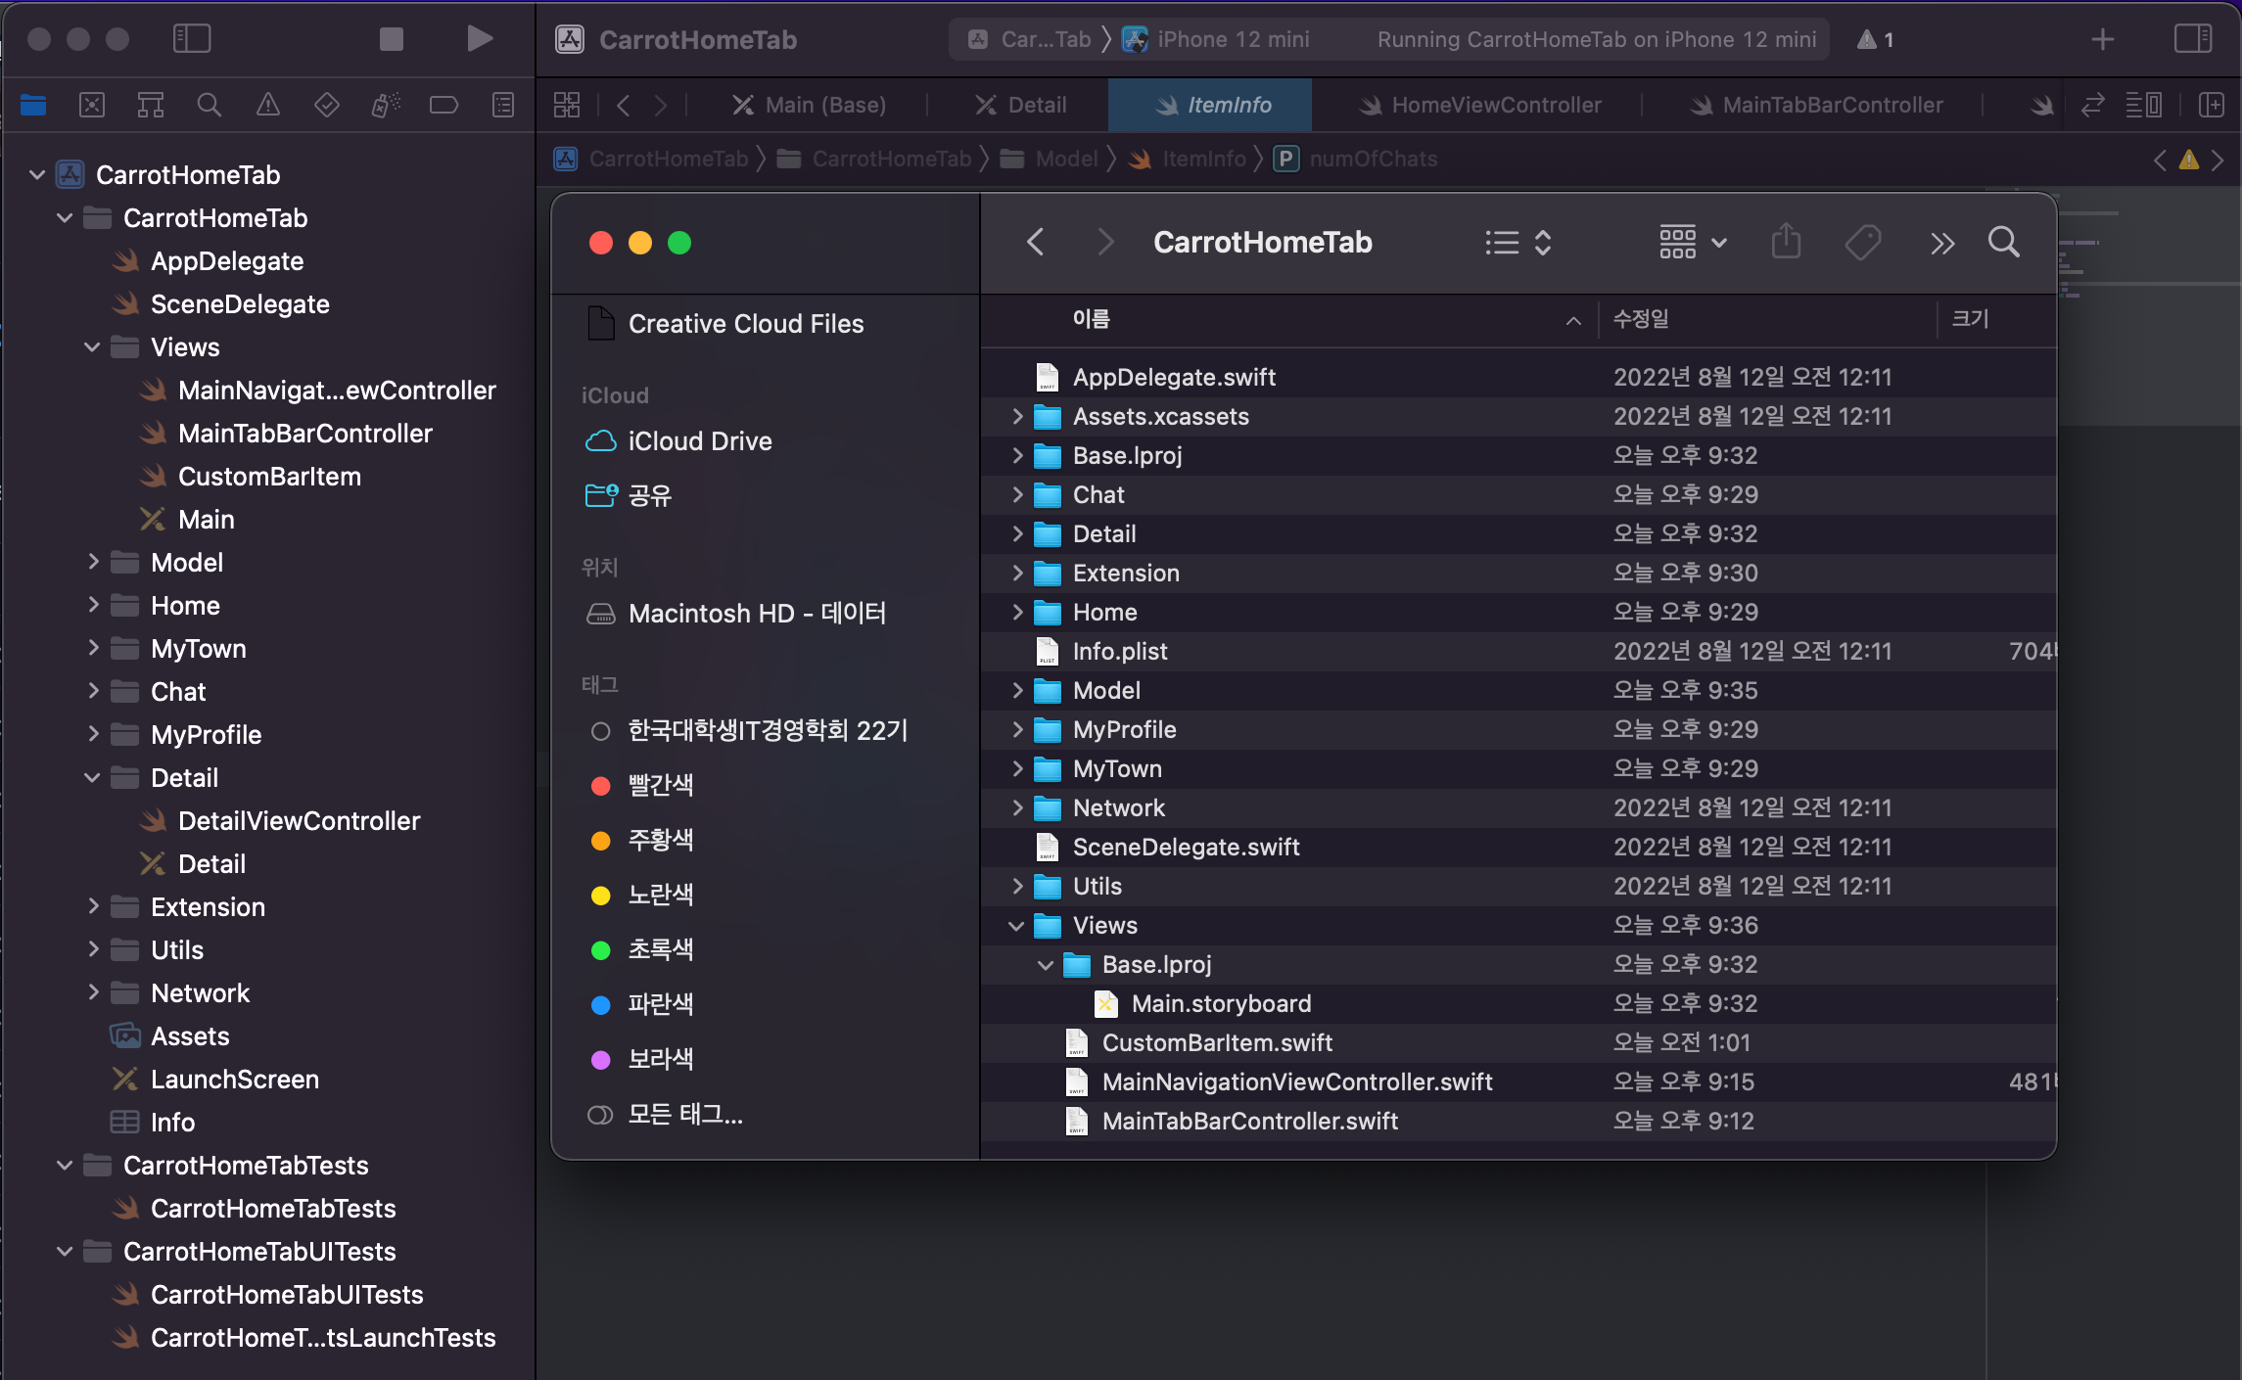Select the red 빨간색 tag
Screen dimensions: 2242x1380
(x=660, y=785)
